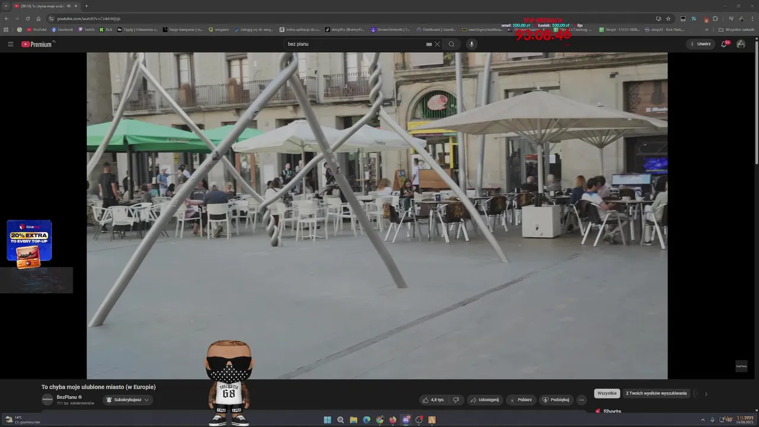This screenshot has width=759, height=427.
Task: Select 'Z Twoich wyników wyszukiwania' chip
Action: (656, 393)
